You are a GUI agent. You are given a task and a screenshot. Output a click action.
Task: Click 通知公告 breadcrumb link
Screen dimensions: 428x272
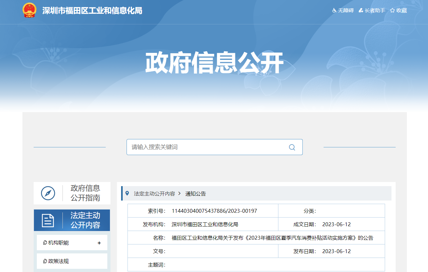(x=196, y=194)
